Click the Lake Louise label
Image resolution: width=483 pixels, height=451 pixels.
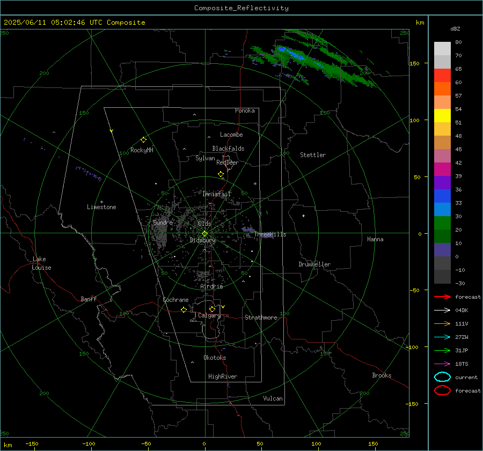pyautogui.click(x=41, y=263)
